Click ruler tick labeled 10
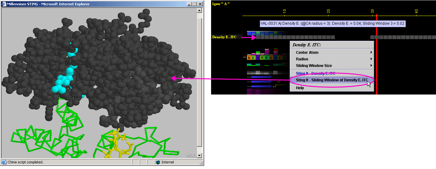The width and height of the screenshot is (436, 169). pos(284,11)
